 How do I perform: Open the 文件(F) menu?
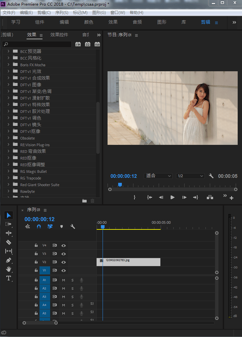pos(9,13)
